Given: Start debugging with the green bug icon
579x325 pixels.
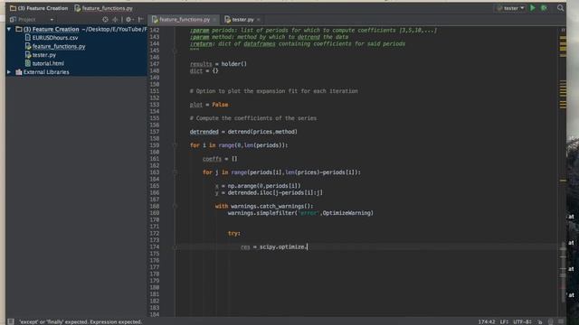Looking at the screenshot, I should point(544,8).
